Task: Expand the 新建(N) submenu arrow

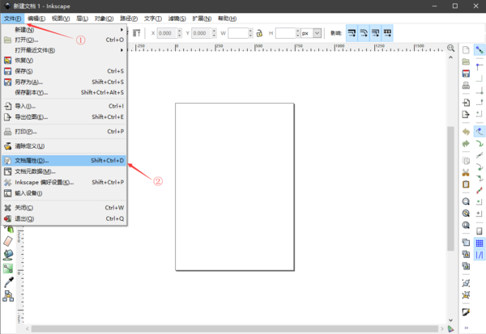Action: pyautogui.click(x=122, y=30)
